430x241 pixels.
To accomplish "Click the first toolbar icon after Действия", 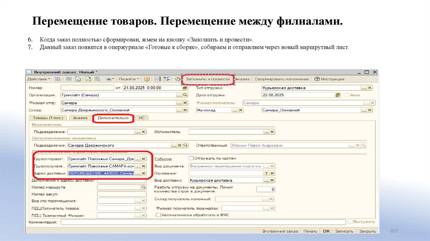I will coord(58,79).
